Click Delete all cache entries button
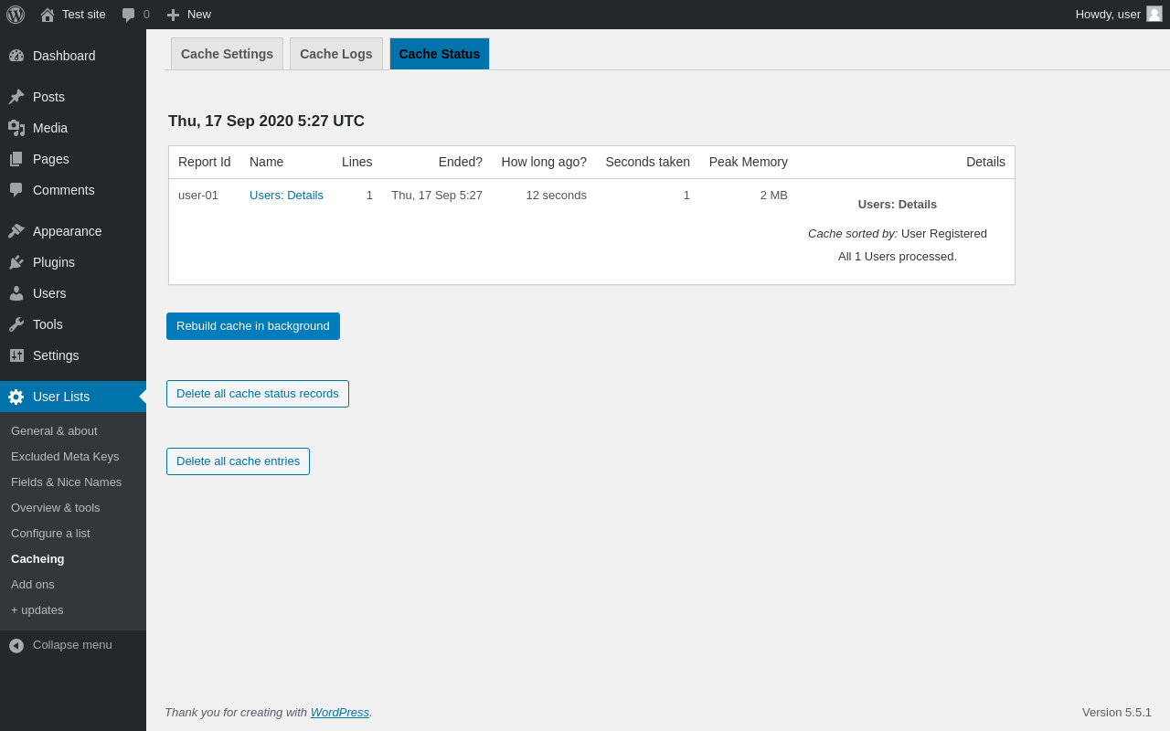Image resolution: width=1170 pixels, height=731 pixels. point(238,461)
